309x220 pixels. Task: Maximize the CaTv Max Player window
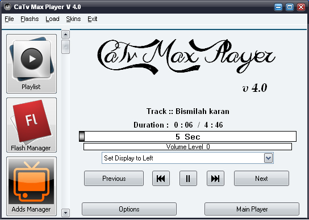[290, 7]
